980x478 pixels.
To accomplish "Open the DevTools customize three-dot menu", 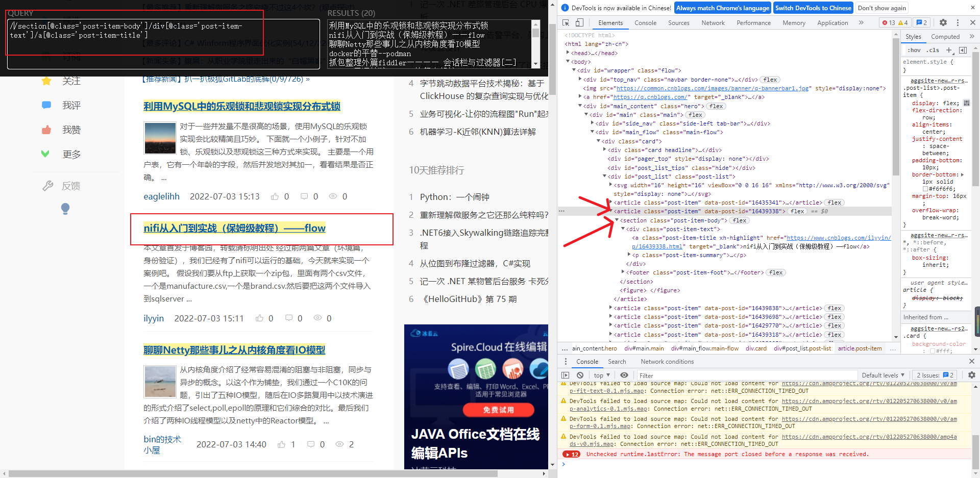I will pyautogui.click(x=958, y=22).
